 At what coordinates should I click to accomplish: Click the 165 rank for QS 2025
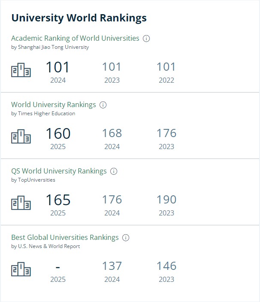(x=58, y=200)
